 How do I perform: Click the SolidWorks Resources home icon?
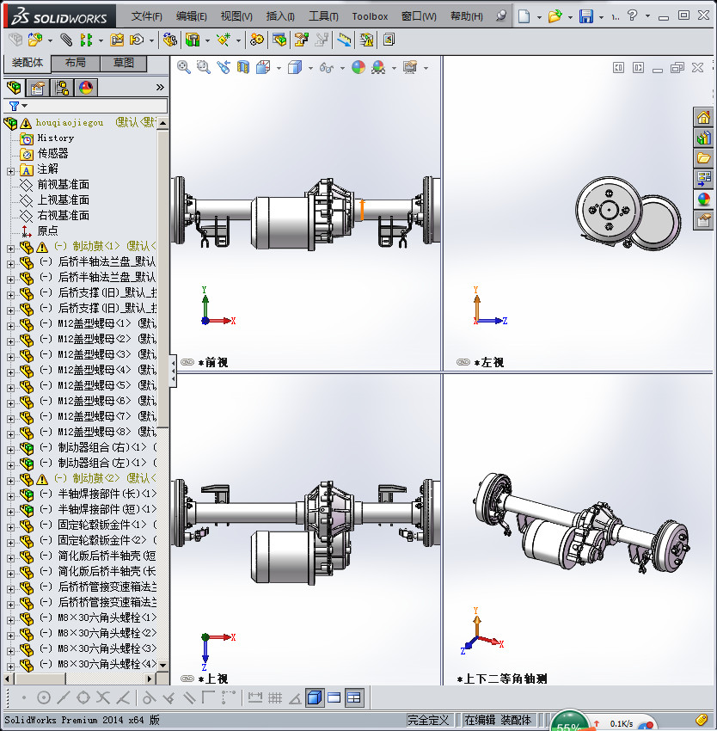(x=703, y=118)
